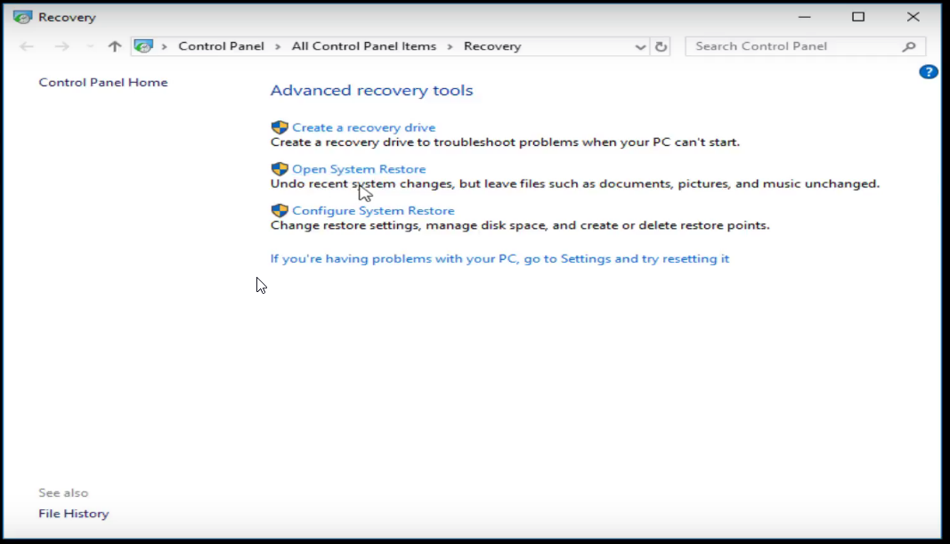This screenshot has height=544, width=950.
Task: Click shield icon beside Open System Restore
Action: click(x=280, y=169)
